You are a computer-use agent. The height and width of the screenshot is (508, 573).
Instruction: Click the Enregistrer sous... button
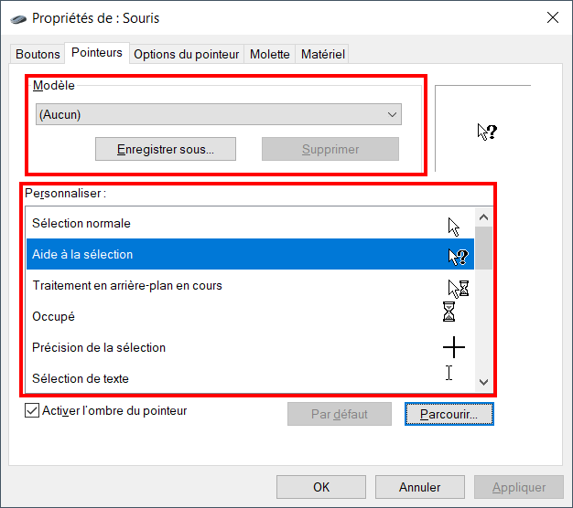pyautogui.click(x=166, y=149)
